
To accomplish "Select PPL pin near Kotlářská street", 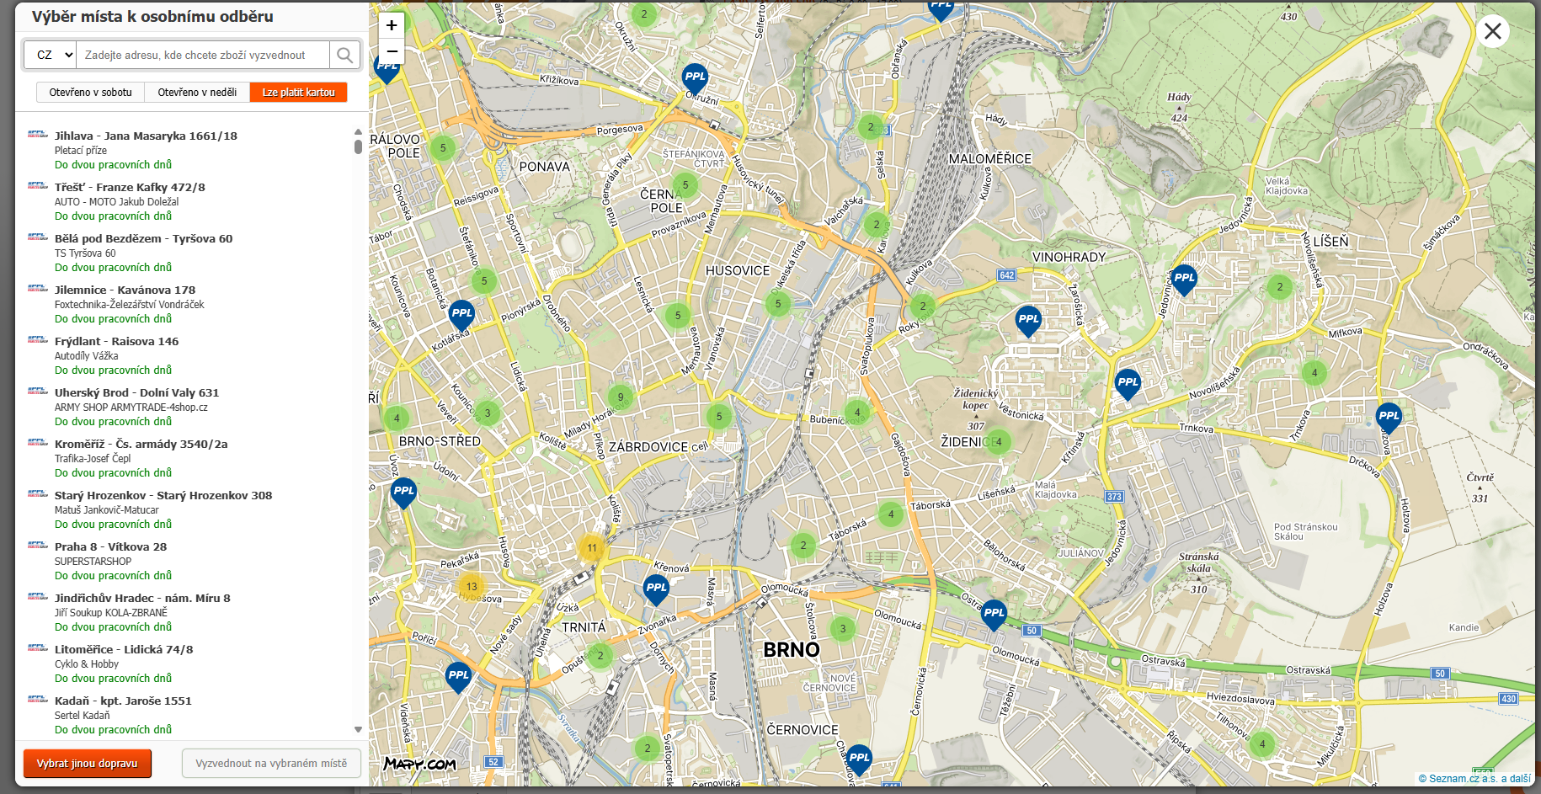I will (461, 314).
